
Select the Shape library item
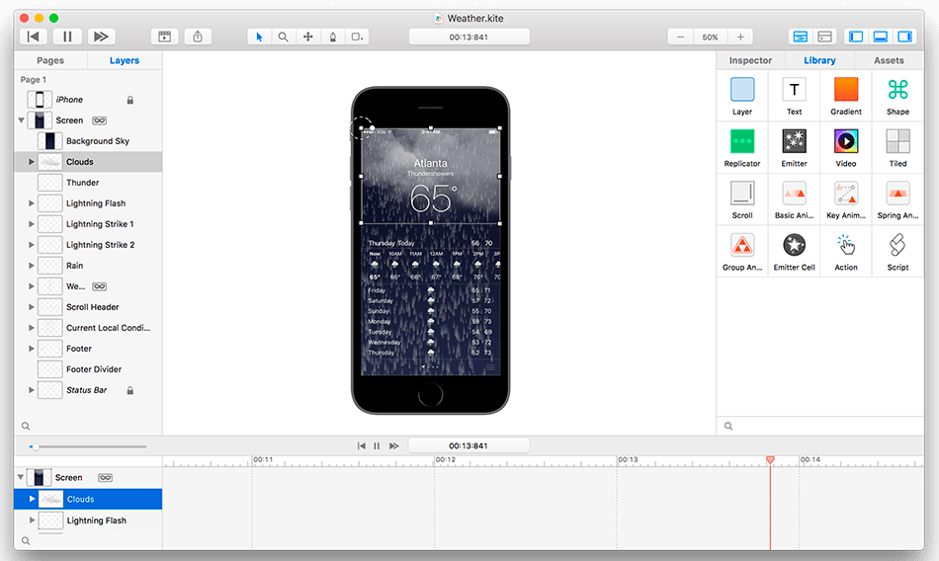[x=897, y=96]
